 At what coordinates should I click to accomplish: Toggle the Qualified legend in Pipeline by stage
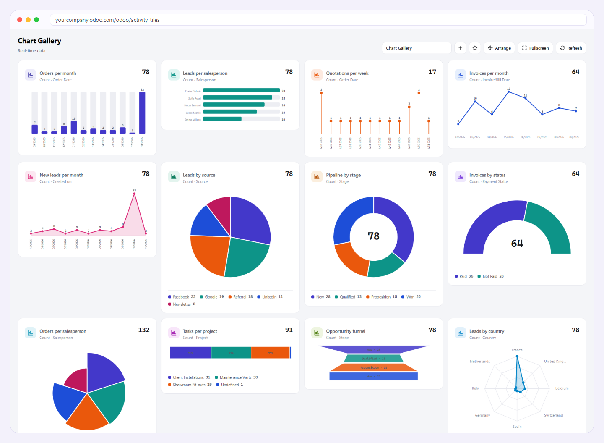pos(348,297)
